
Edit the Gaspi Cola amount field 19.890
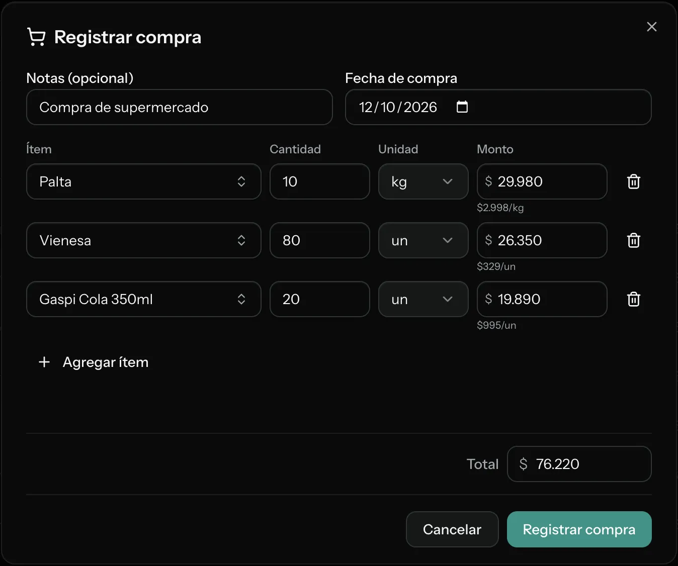tap(542, 299)
